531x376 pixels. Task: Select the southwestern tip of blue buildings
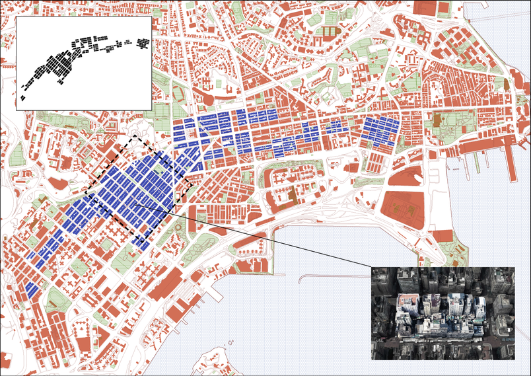coord(32,289)
